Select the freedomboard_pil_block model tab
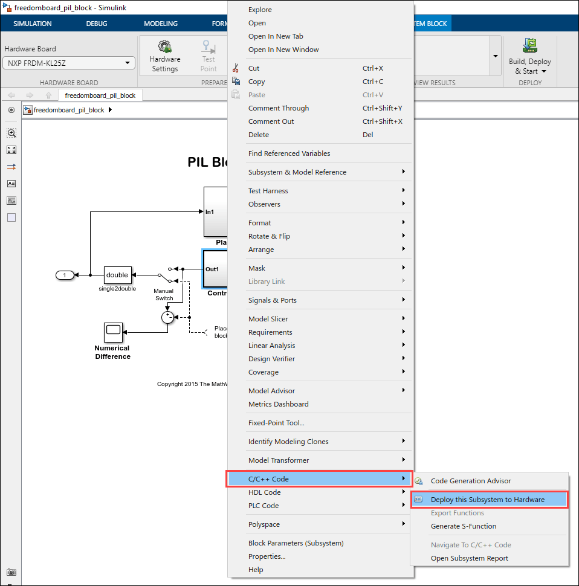 pos(100,95)
